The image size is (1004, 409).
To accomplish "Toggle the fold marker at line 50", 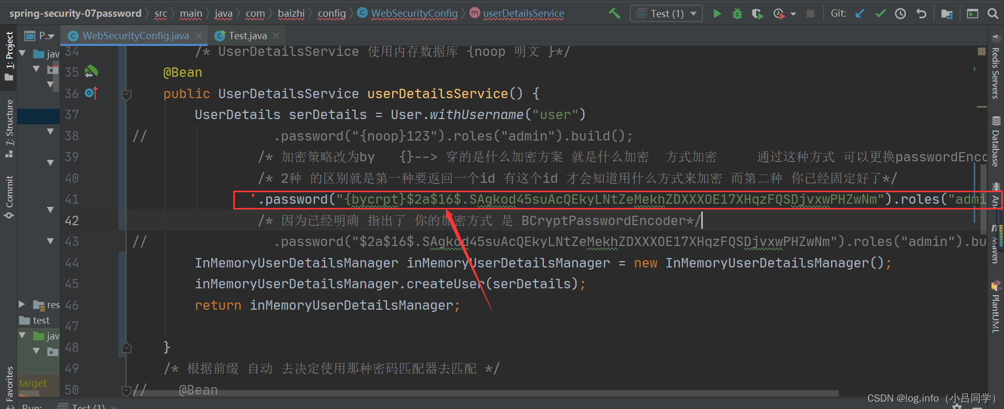I will click(x=126, y=390).
